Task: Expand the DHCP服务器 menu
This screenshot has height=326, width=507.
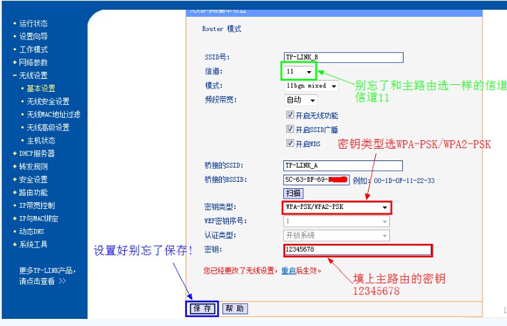Action: click(x=37, y=153)
